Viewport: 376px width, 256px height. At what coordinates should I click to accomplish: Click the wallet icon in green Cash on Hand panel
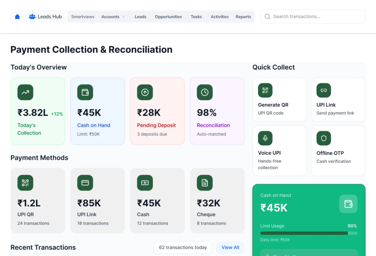[348, 204]
